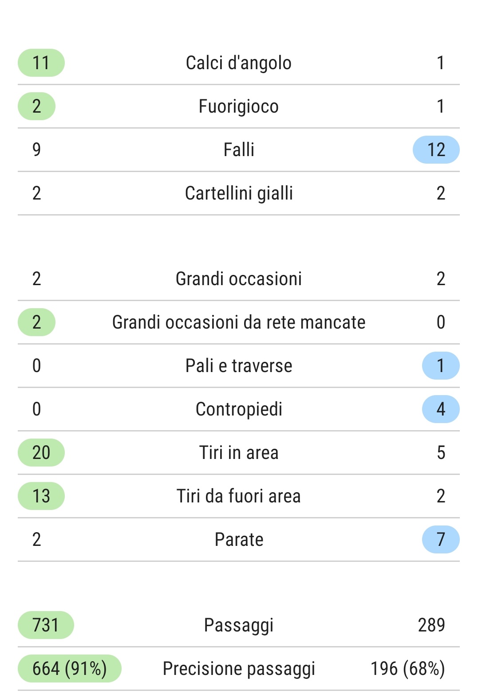The image size is (478, 694).
Task: Select the Falli stat label
Action: click(x=239, y=149)
